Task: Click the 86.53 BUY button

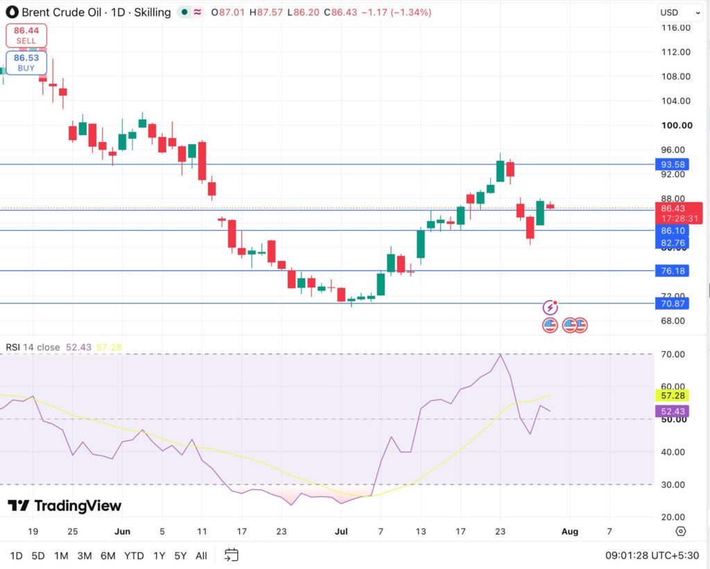Action: click(x=26, y=62)
